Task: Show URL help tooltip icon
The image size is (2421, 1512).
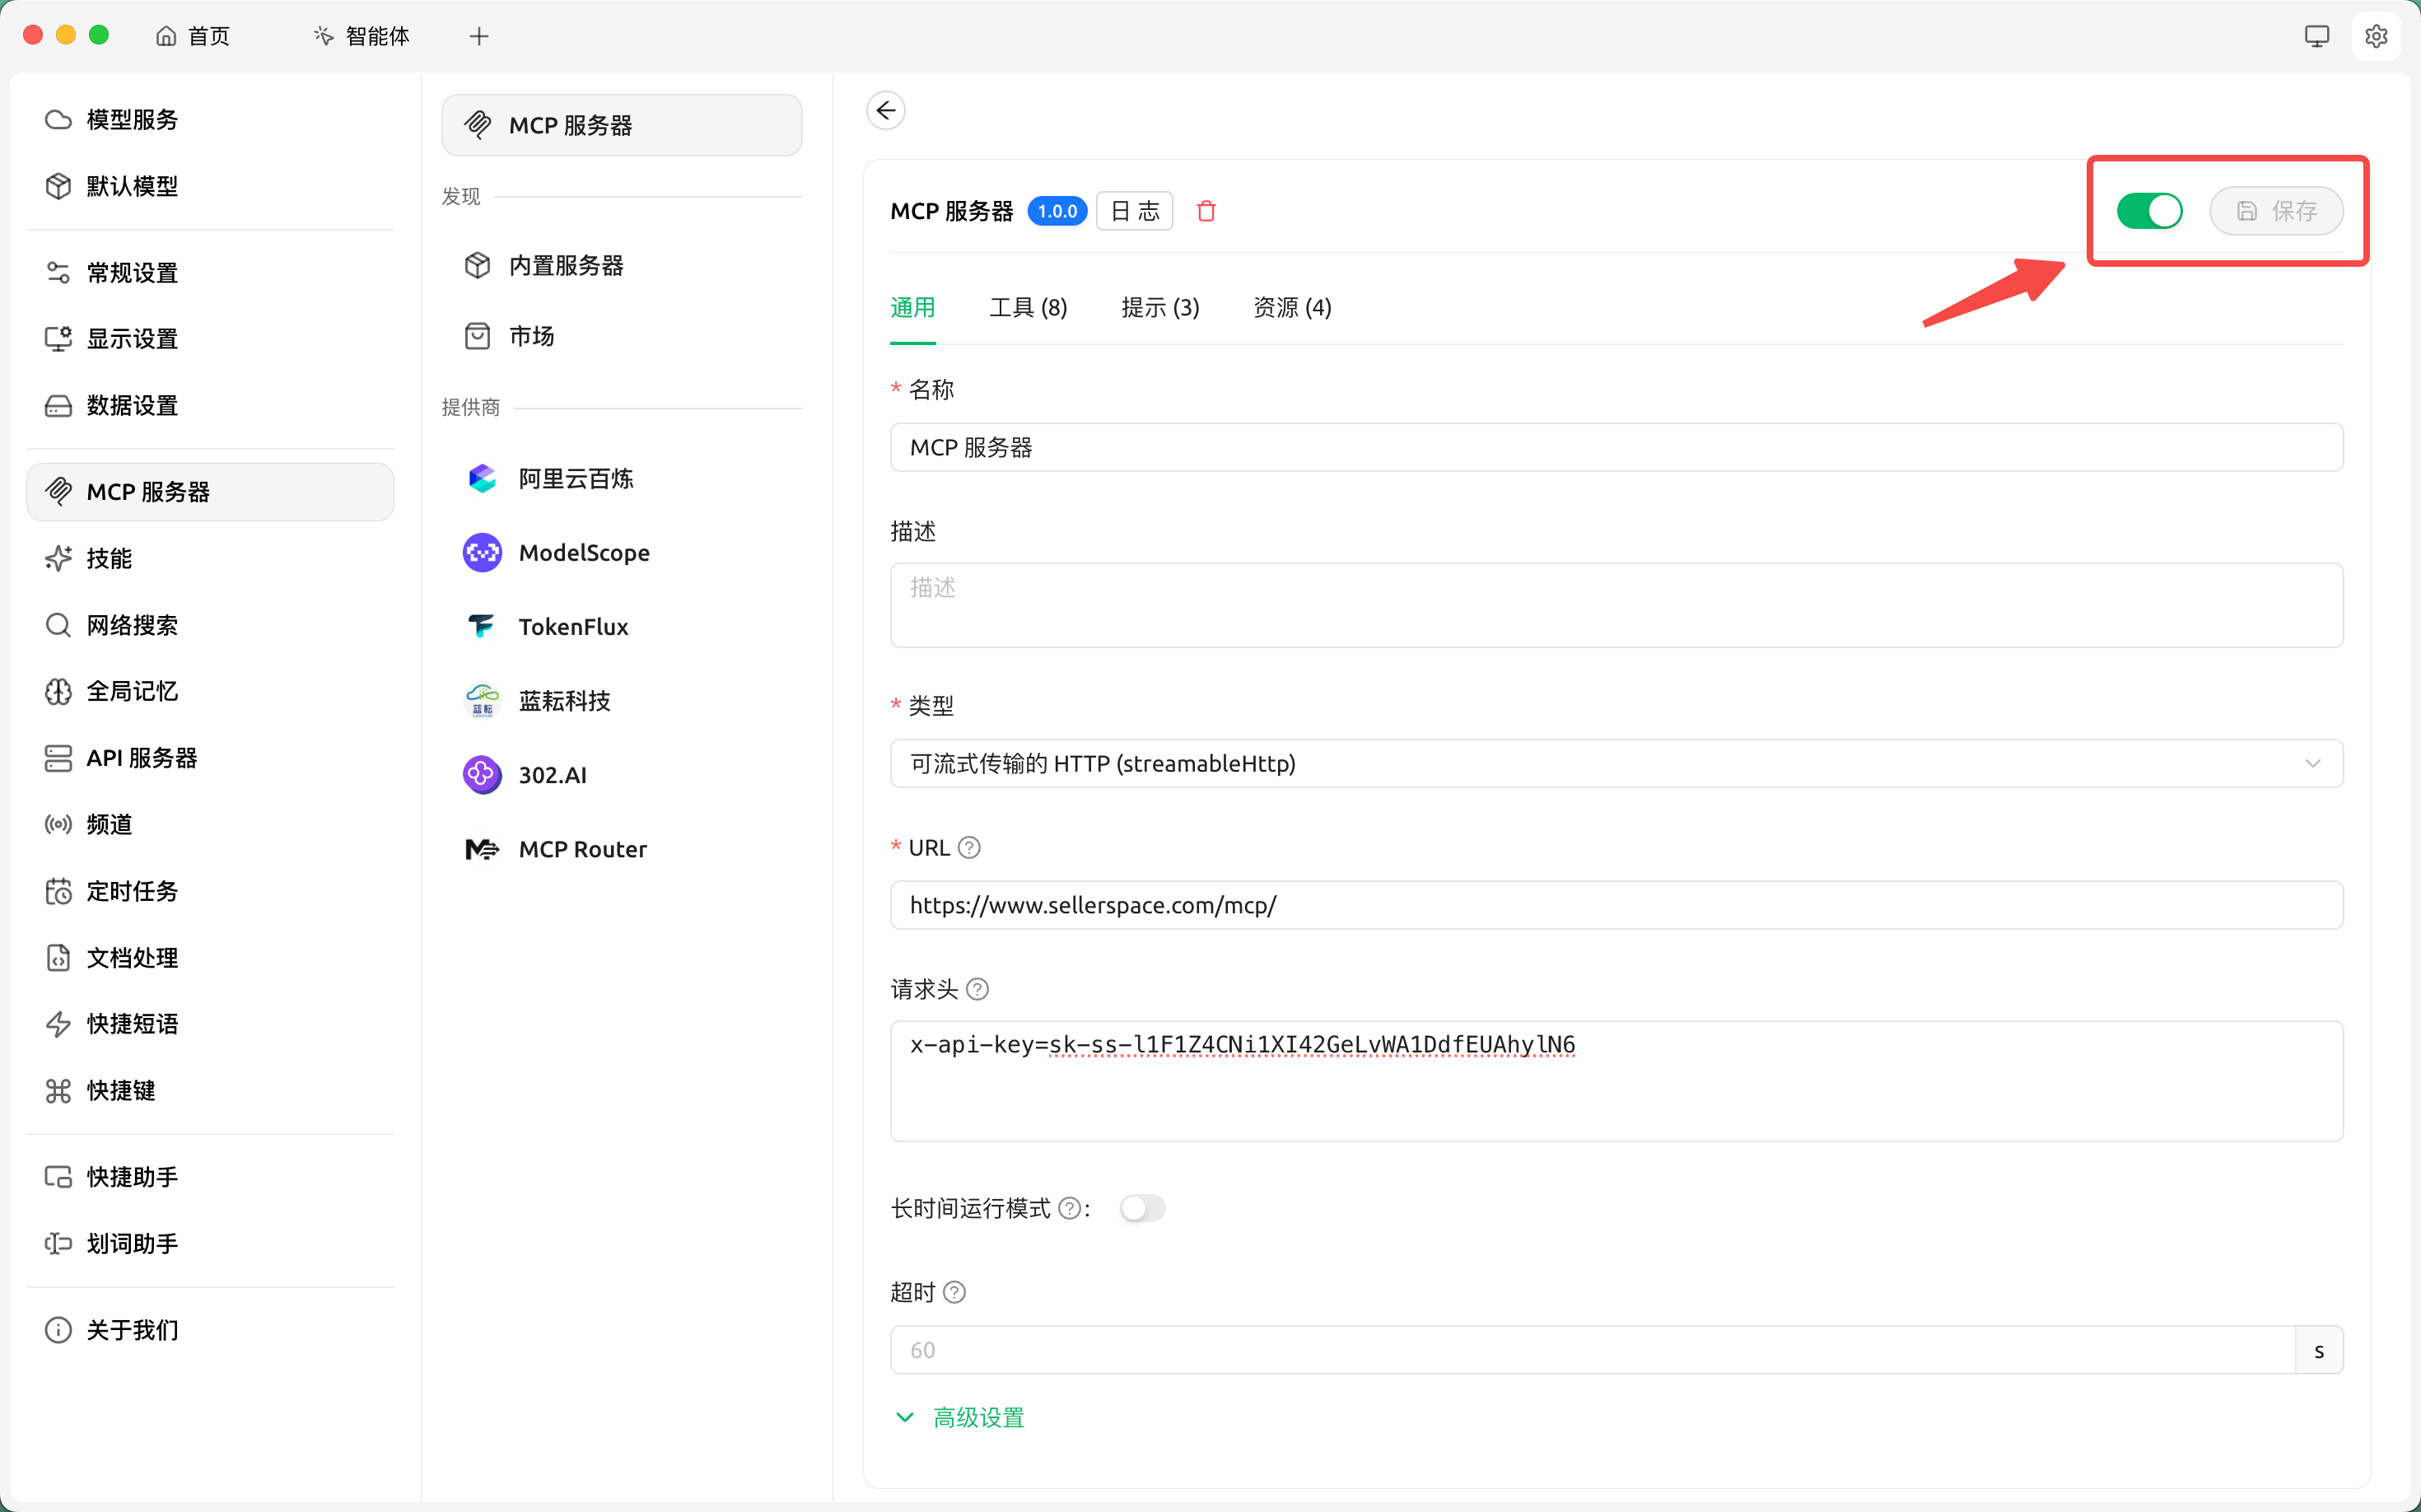Action: 969,847
